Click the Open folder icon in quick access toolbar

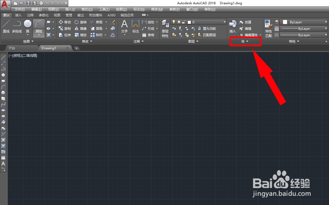tap(22, 3)
